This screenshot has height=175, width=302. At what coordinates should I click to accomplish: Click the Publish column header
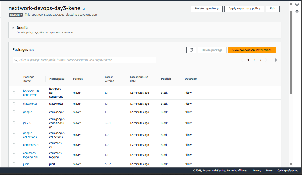click(x=166, y=79)
